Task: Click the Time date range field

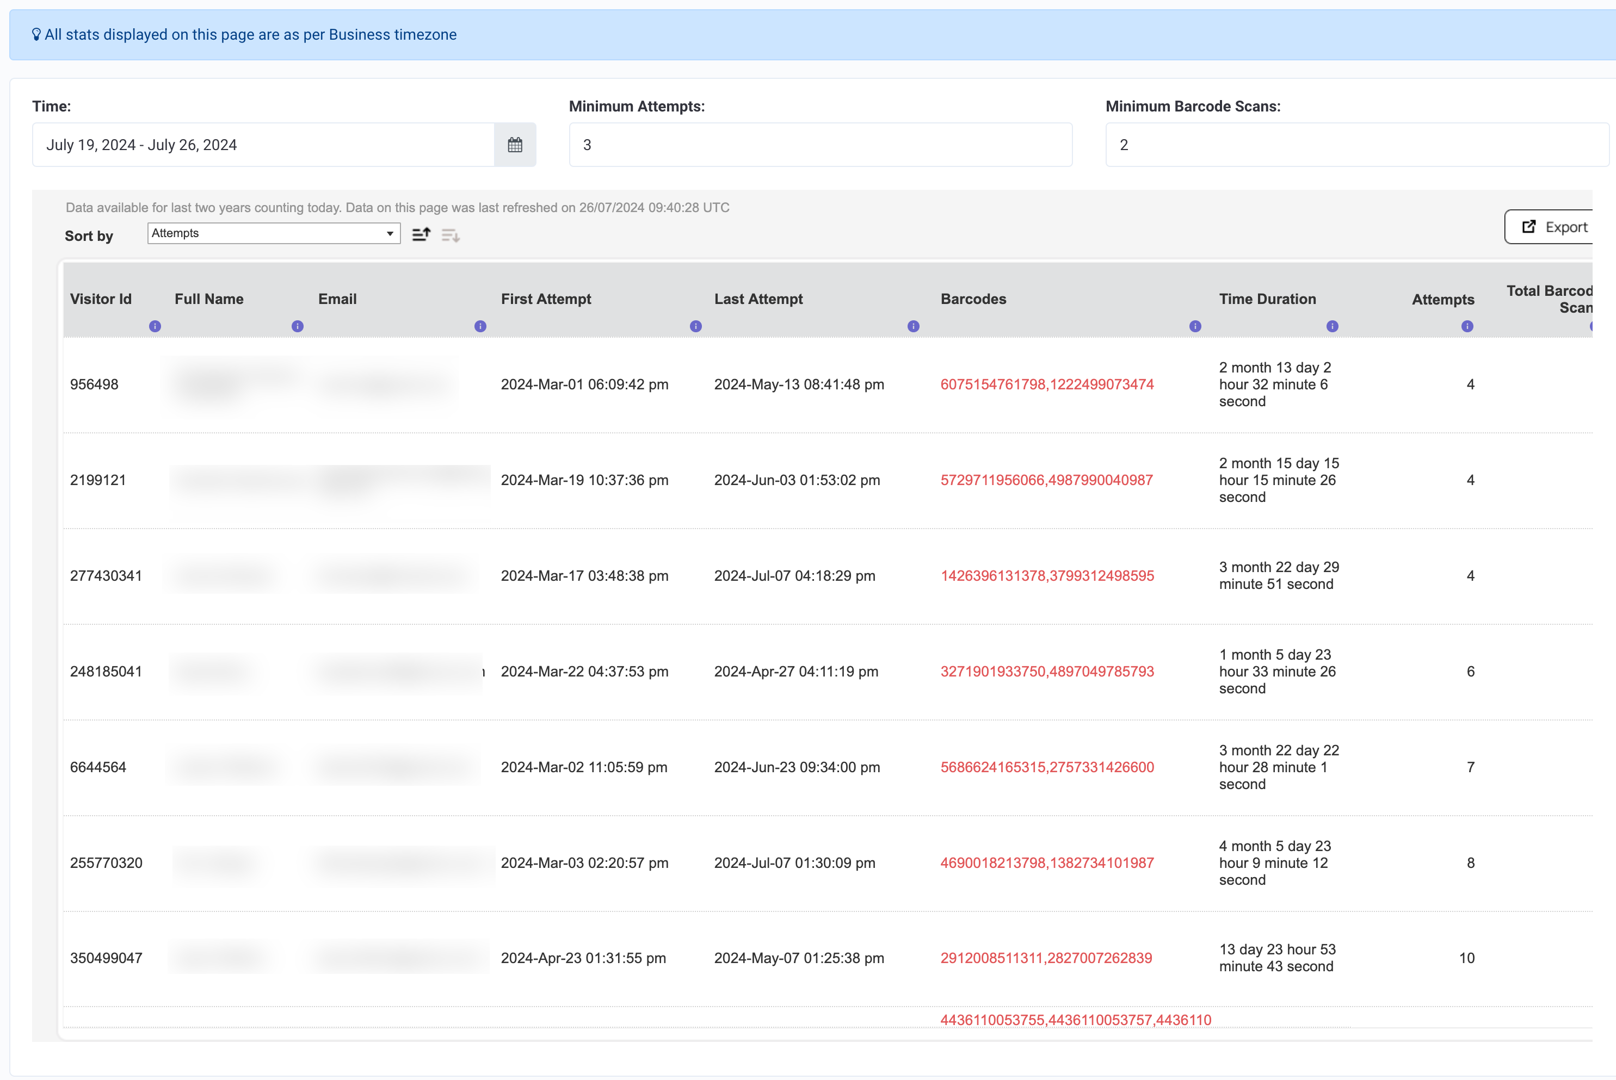Action: (x=263, y=145)
